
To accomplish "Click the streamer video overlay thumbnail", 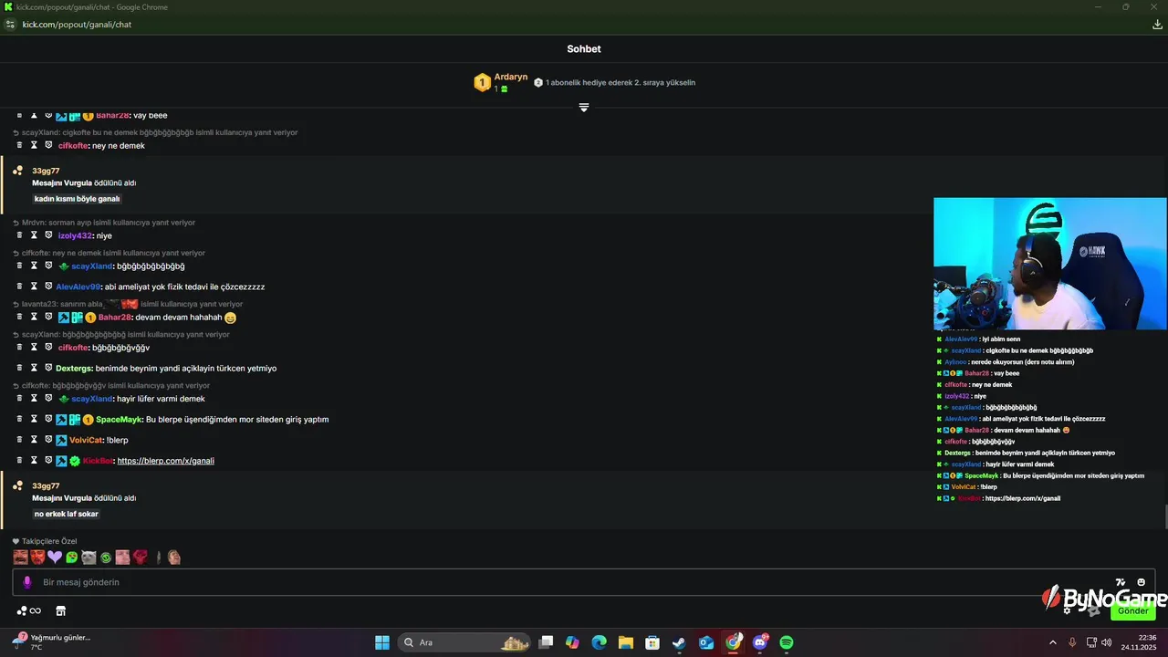I will pos(1050,264).
